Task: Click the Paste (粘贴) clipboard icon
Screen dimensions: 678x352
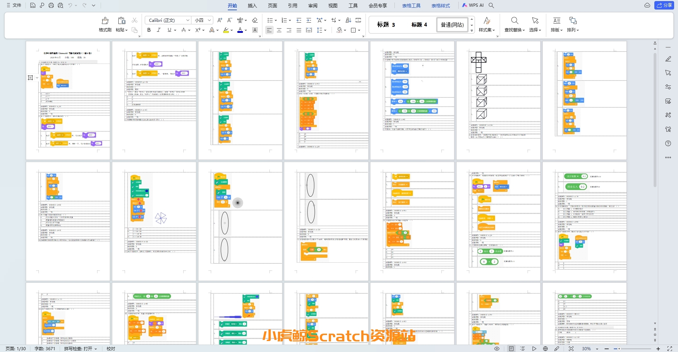Action: [121, 21]
